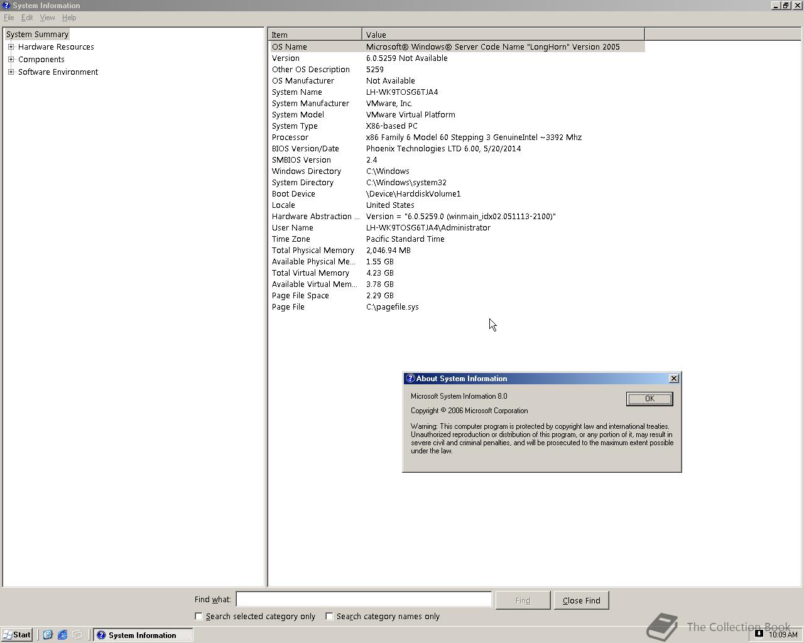The image size is (804, 643).
Task: Click the Internet Explorer quick launch icon
Action: click(62, 635)
